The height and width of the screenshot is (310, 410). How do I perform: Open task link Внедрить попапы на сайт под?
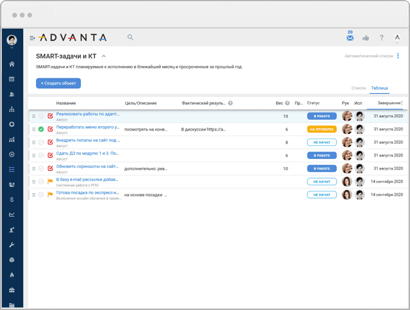pyautogui.click(x=88, y=140)
